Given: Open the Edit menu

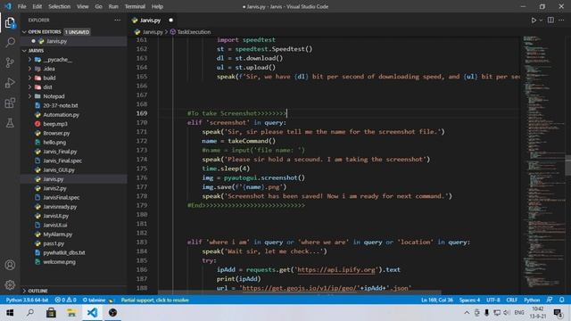Looking at the screenshot, I should pos(37,6).
